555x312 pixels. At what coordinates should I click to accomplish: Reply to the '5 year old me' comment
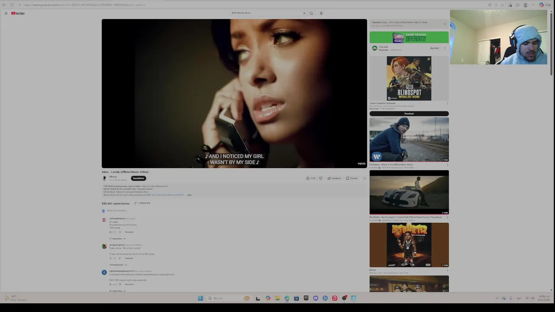click(129, 258)
